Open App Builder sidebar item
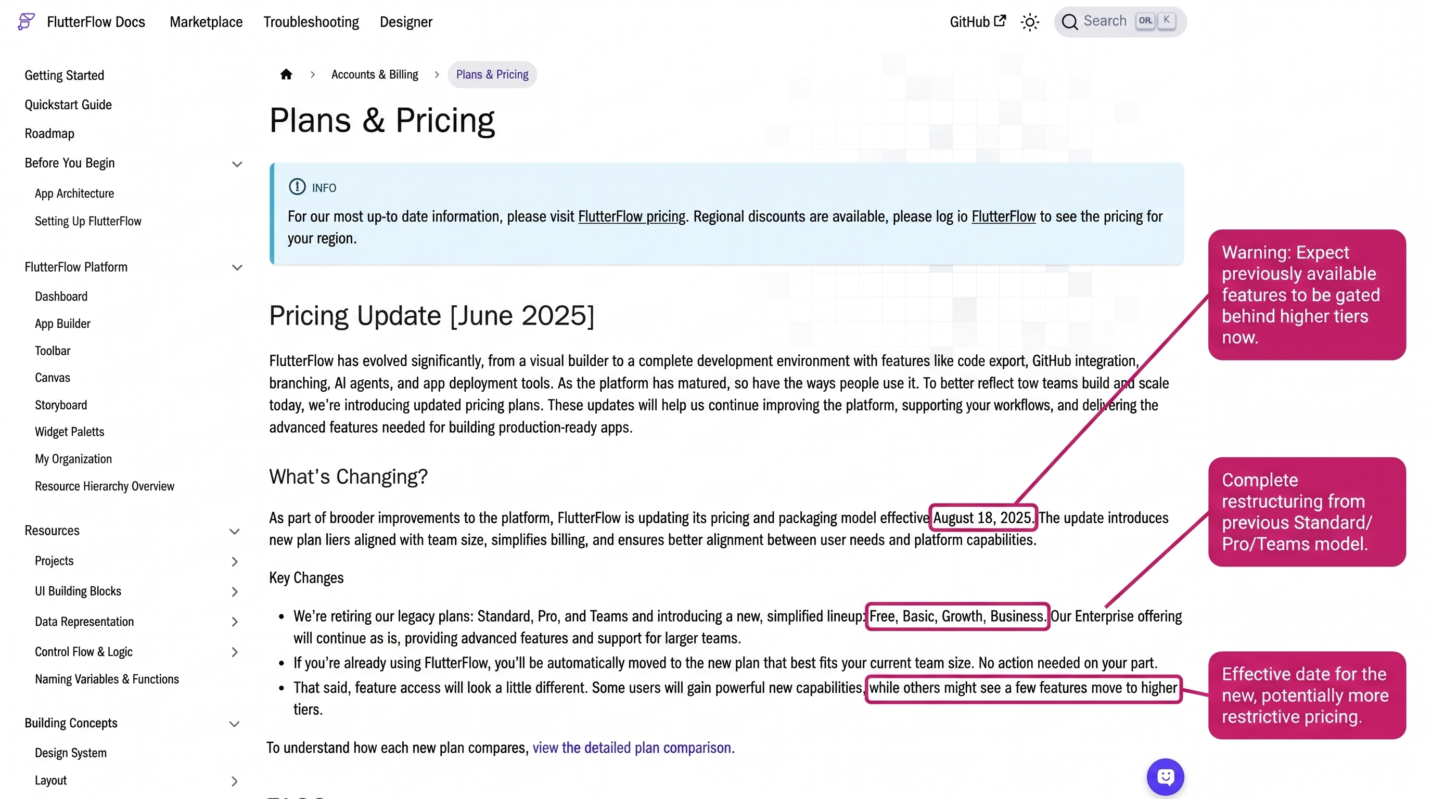 [x=62, y=324]
